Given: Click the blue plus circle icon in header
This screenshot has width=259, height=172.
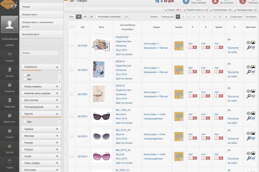Looking at the screenshot, I should 186,1.
